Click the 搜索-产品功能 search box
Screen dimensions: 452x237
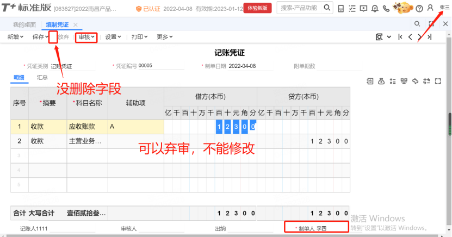[x=299, y=8]
